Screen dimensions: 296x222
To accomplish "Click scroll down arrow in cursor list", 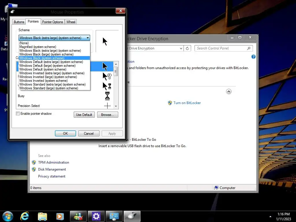I will tap(116, 106).
